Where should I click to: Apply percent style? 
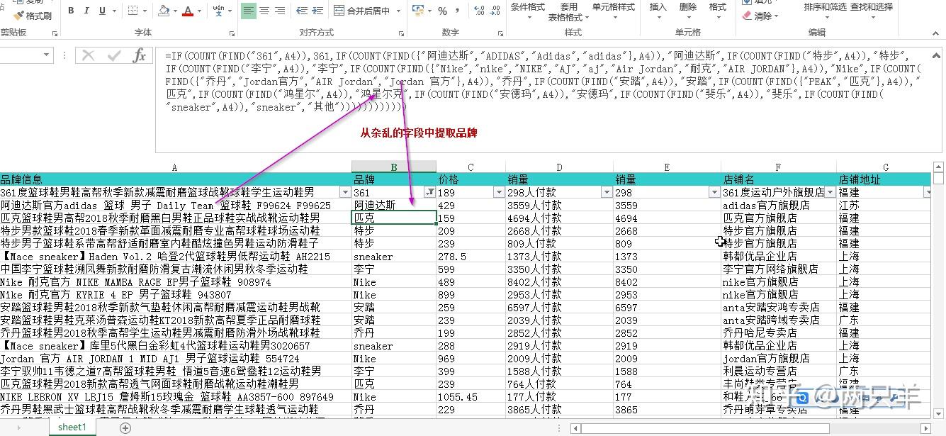442,11
